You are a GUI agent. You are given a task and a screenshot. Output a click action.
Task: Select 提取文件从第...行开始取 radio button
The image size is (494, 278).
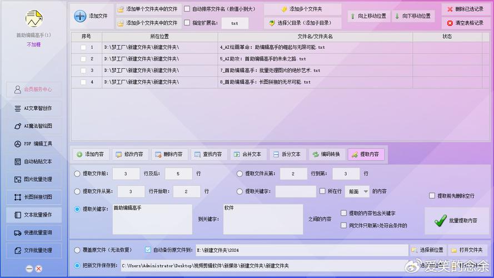77,191
